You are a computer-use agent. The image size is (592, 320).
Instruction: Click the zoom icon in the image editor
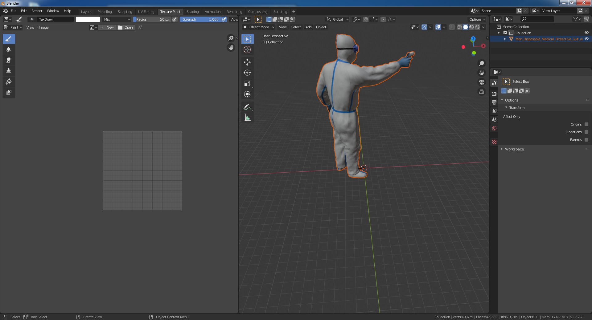[231, 38]
